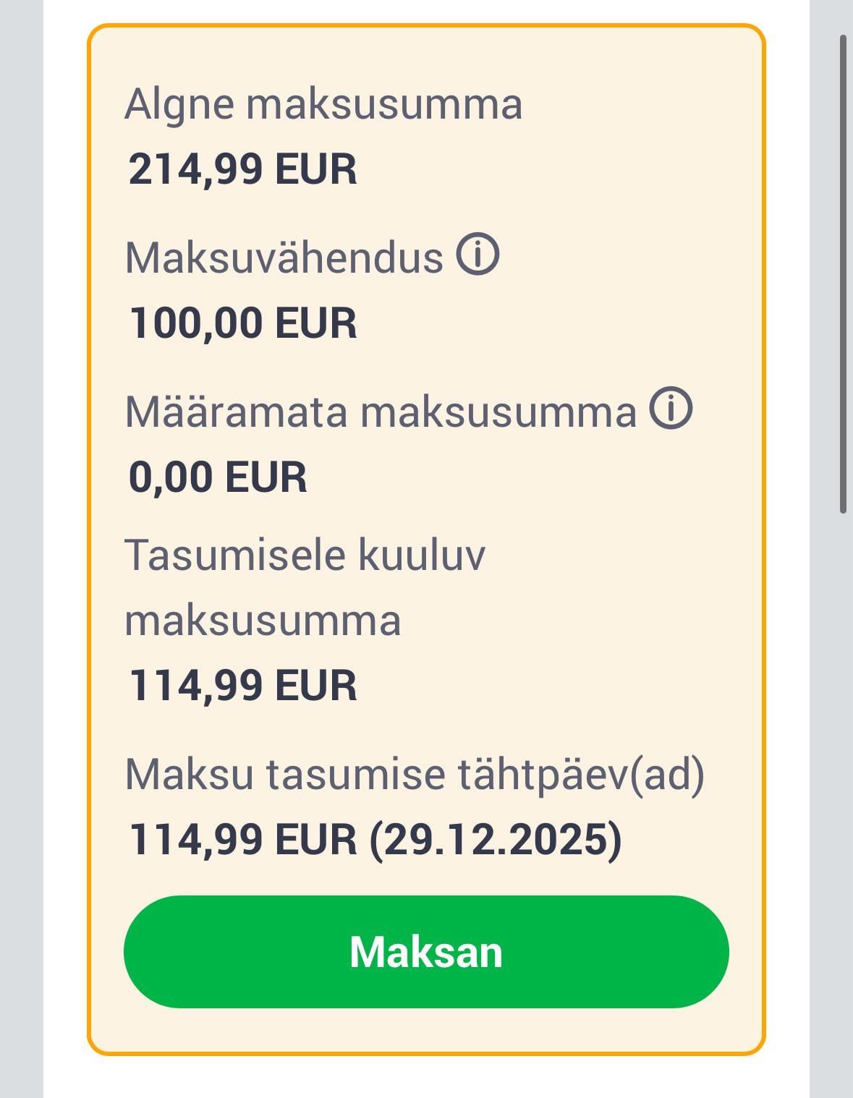Click the 0,00 EUR amount
This screenshot has width=853, height=1098.
[218, 477]
